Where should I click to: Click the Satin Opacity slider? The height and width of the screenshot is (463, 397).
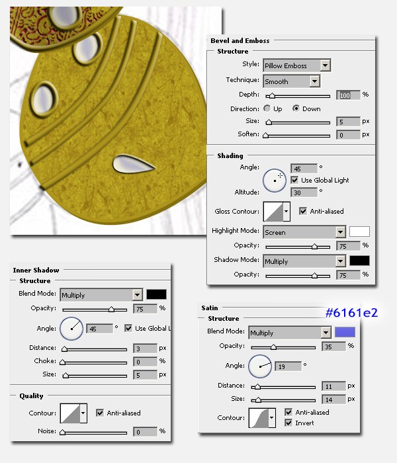click(x=283, y=347)
